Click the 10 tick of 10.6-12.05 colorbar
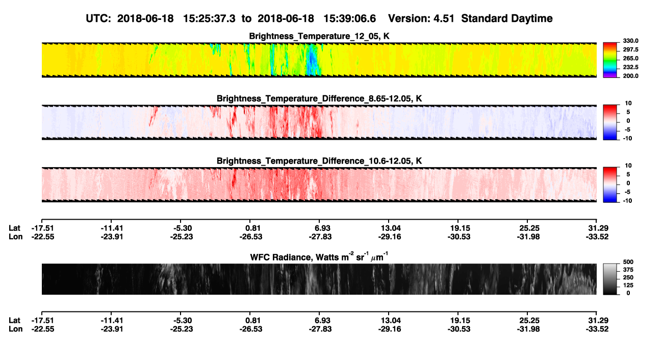663x340 pixels. point(627,165)
